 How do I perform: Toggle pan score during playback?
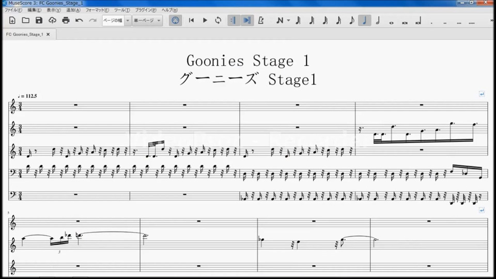(x=247, y=21)
